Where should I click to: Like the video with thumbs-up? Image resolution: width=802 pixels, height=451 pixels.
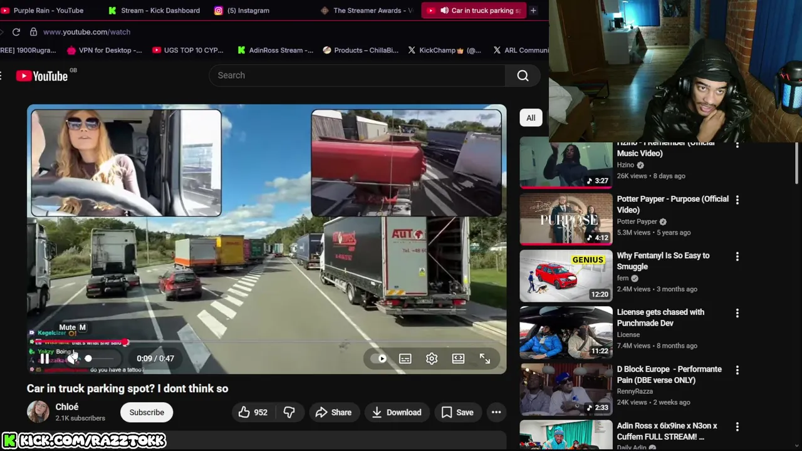pyautogui.click(x=253, y=412)
